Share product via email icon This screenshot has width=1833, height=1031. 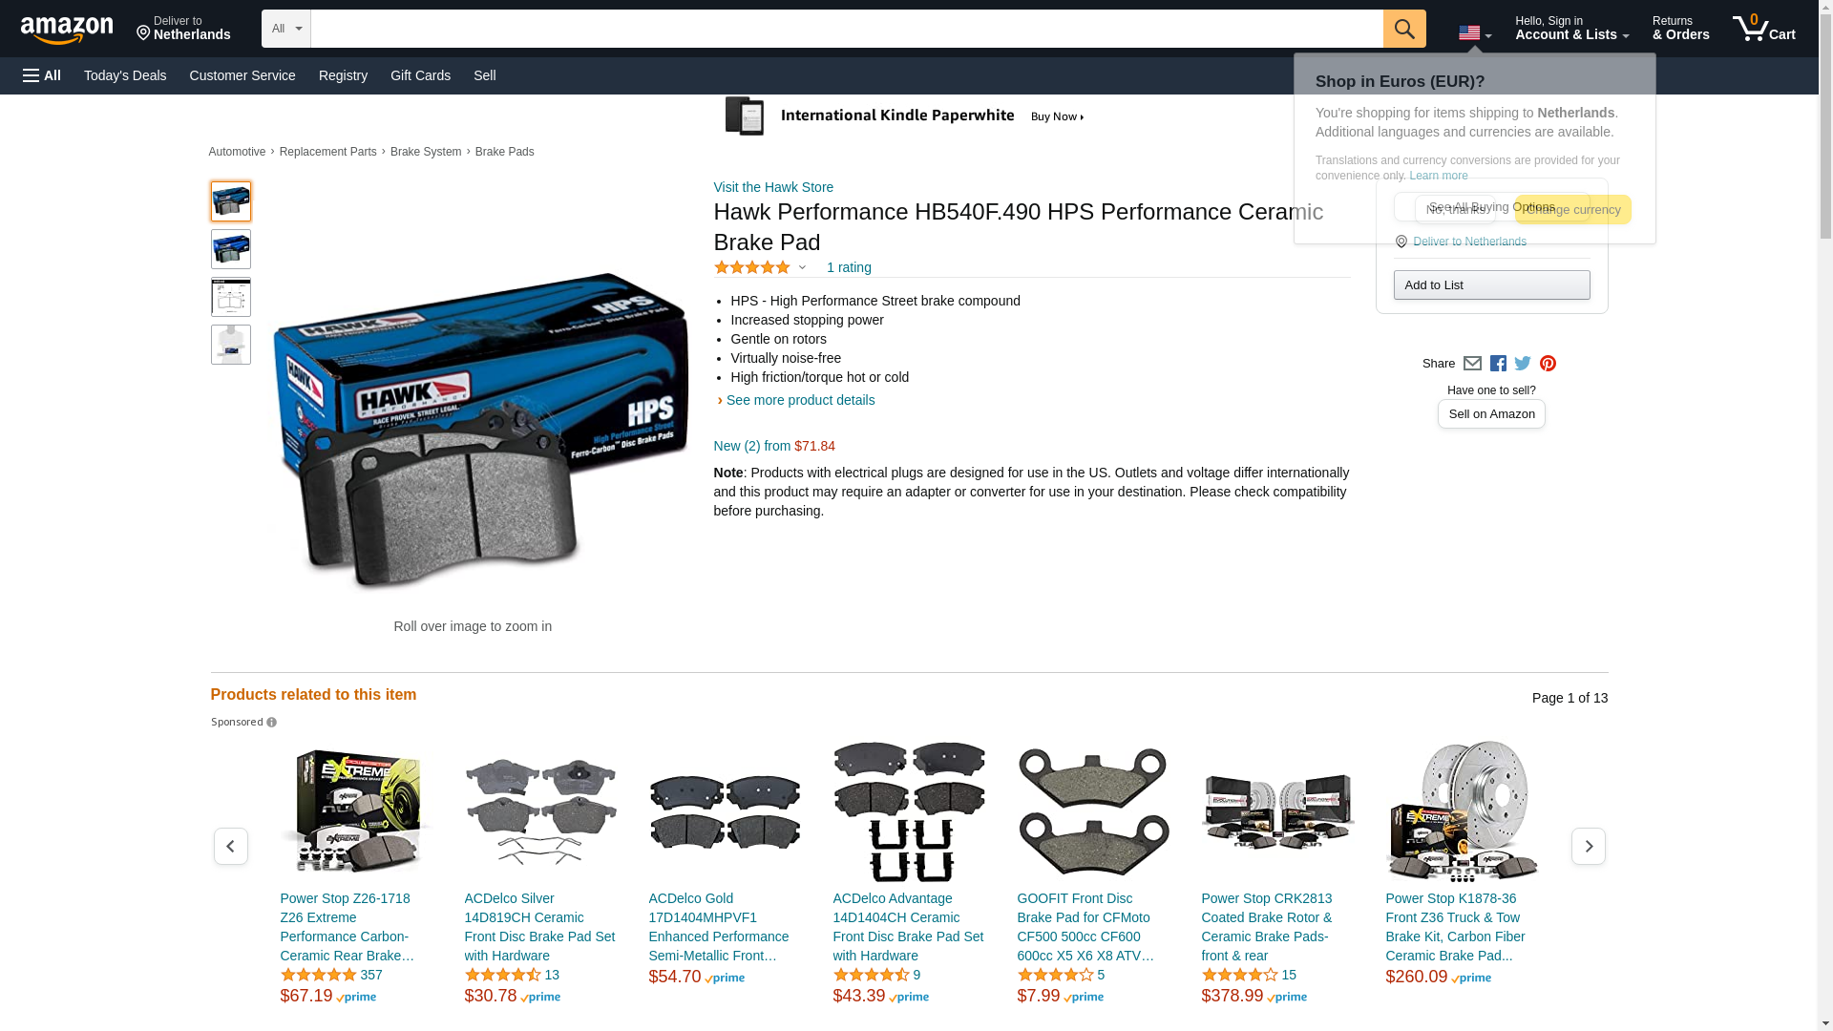coord(1472,364)
